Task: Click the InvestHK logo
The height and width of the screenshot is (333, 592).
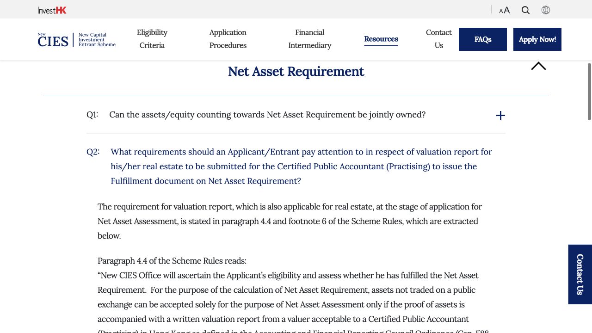Action: (52, 10)
